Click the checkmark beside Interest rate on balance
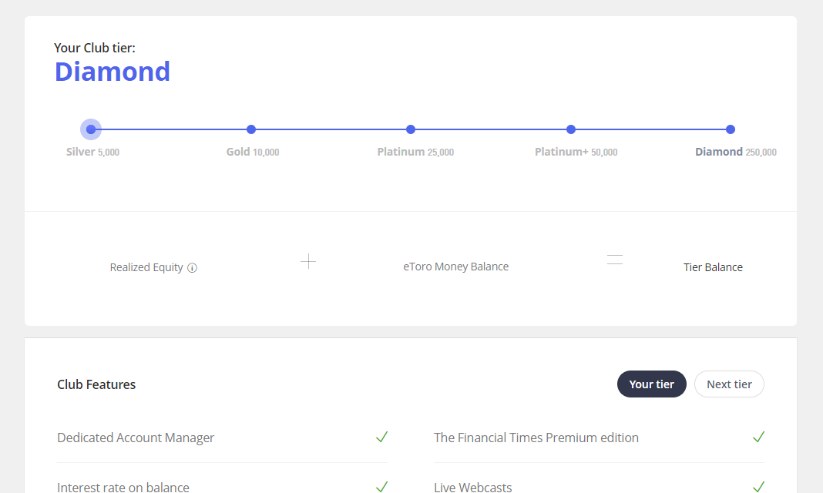The height and width of the screenshot is (493, 823). pos(381,487)
